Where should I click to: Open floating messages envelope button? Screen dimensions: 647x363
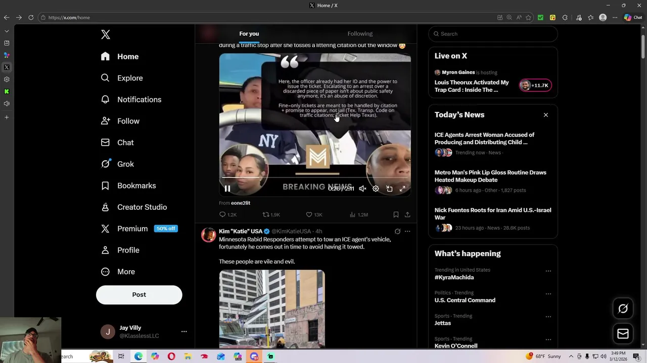click(x=623, y=334)
